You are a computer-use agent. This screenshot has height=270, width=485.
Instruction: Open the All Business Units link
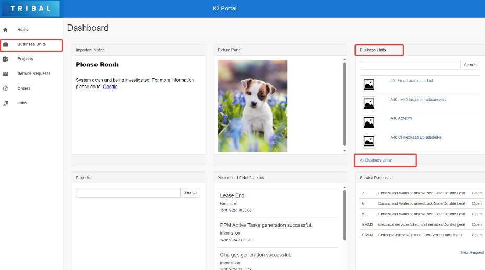pos(375,160)
